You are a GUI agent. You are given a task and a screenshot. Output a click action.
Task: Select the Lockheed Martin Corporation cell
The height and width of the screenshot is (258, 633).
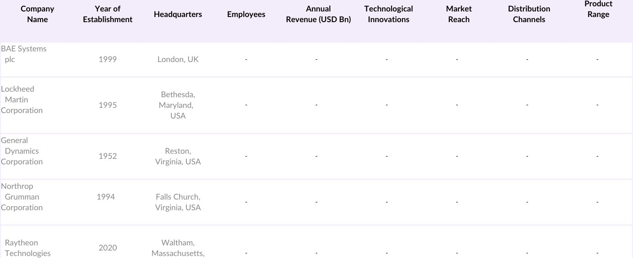coord(22,100)
